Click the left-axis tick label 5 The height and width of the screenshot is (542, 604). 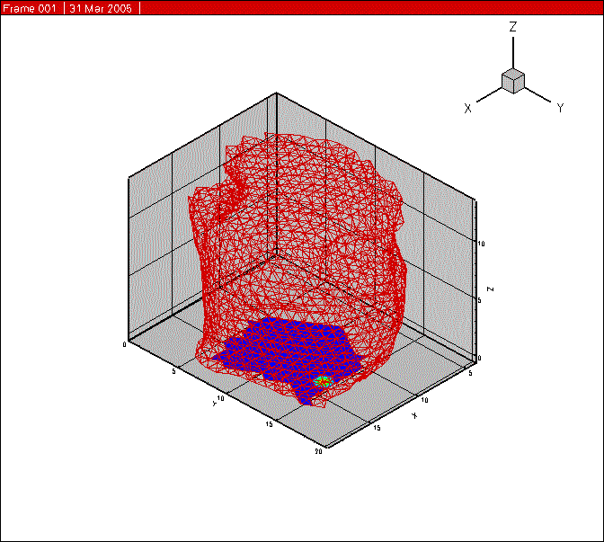(182, 369)
